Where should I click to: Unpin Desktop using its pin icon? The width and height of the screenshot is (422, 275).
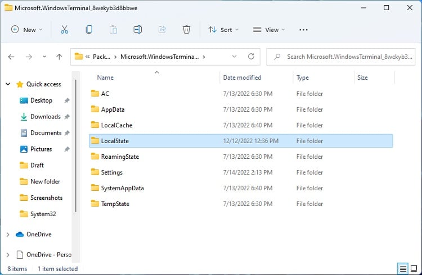tap(67, 100)
